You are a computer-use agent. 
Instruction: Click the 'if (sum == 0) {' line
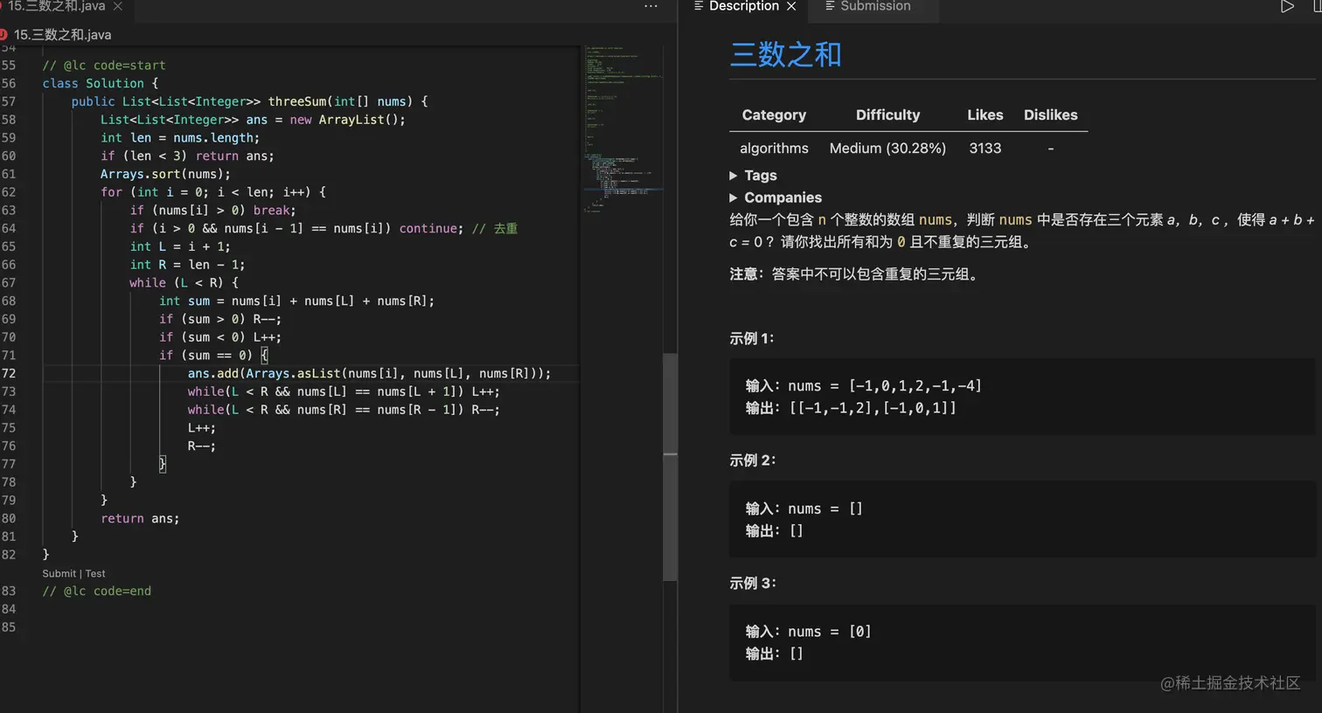pos(213,356)
